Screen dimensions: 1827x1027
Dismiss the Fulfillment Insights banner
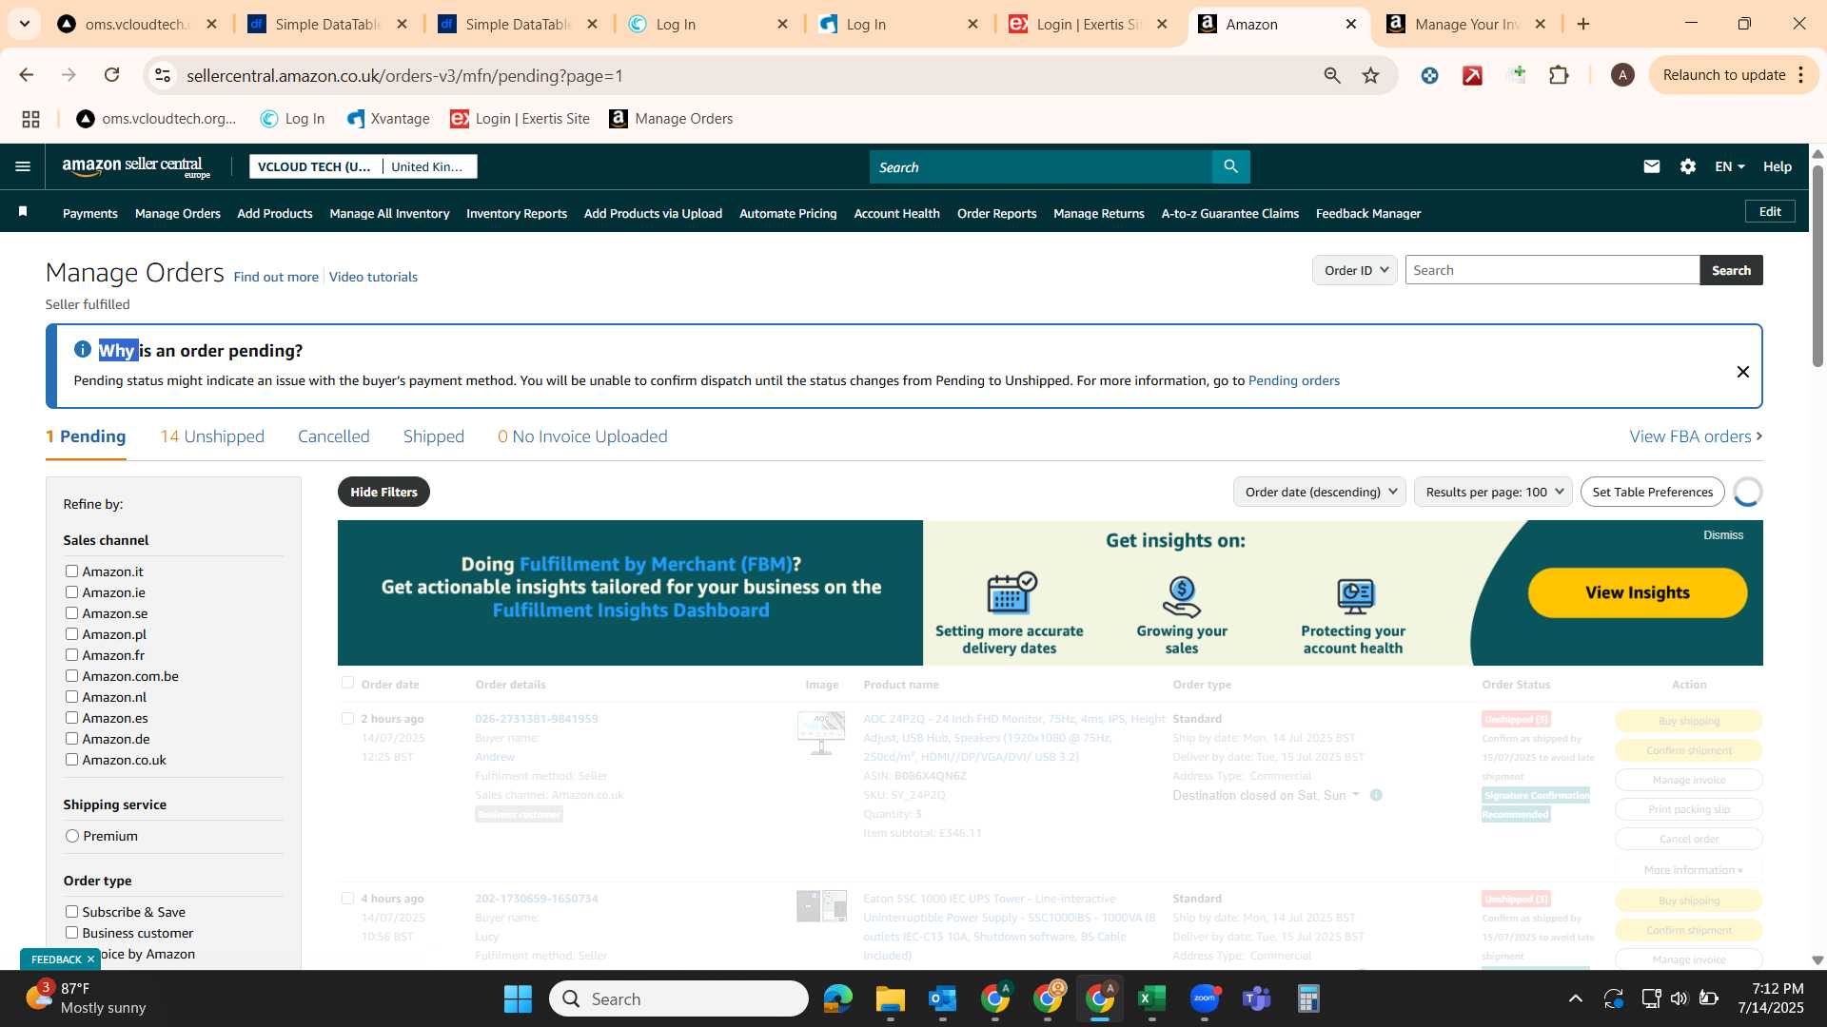coord(1722,535)
